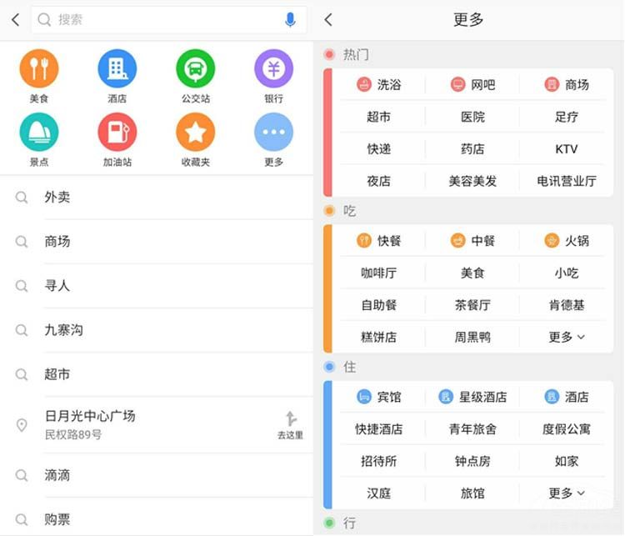Tap the microphone voice search icon

(x=290, y=20)
